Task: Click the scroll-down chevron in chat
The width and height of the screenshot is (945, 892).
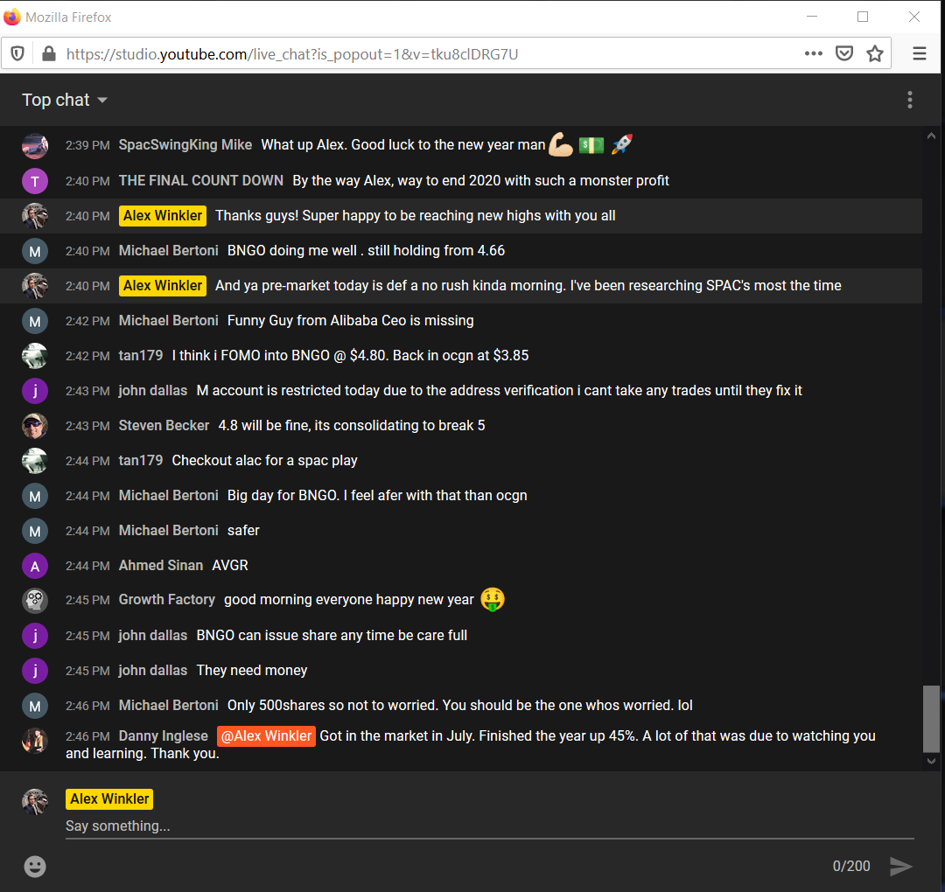Action: click(931, 761)
